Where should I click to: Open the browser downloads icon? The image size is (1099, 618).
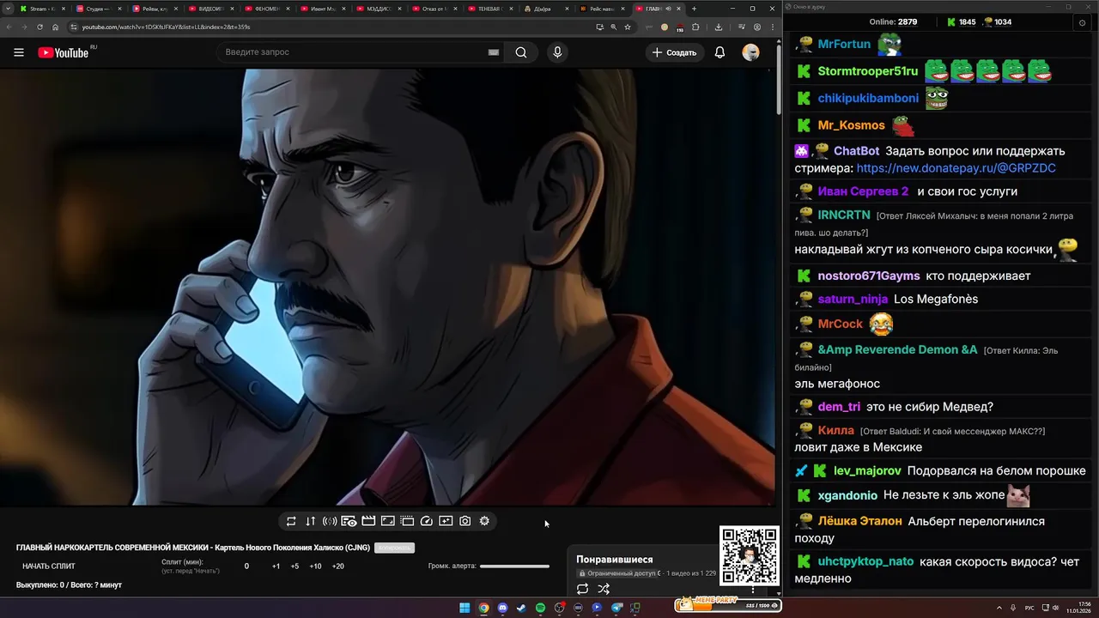718,27
